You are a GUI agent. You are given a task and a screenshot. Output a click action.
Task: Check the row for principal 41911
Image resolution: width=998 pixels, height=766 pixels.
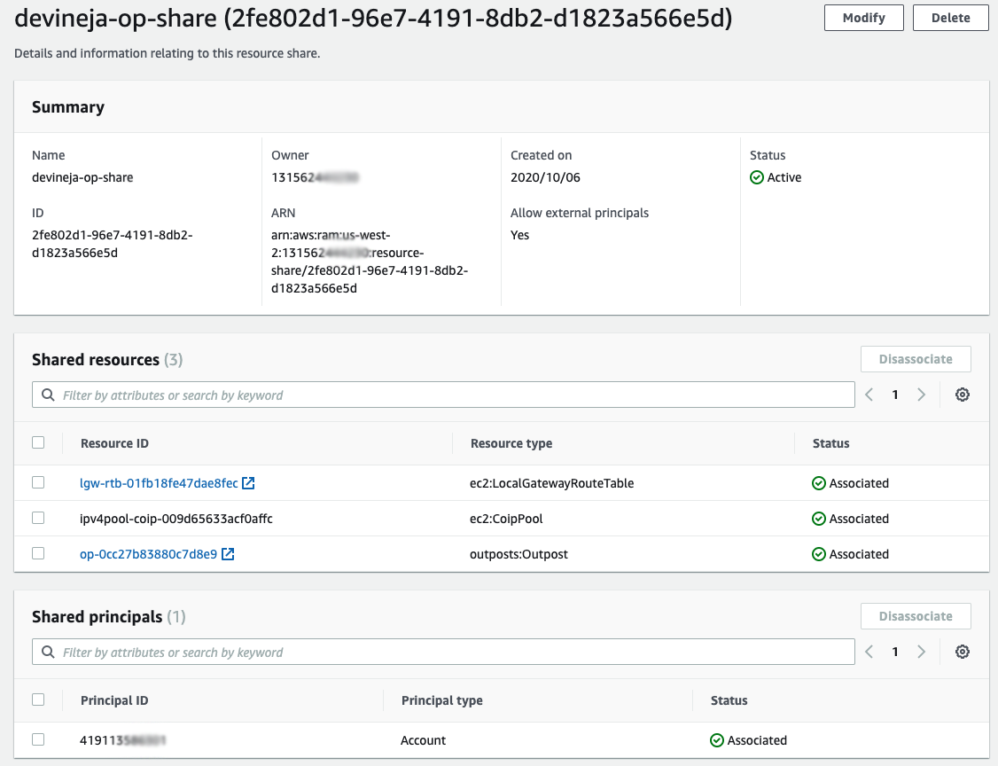click(38, 739)
